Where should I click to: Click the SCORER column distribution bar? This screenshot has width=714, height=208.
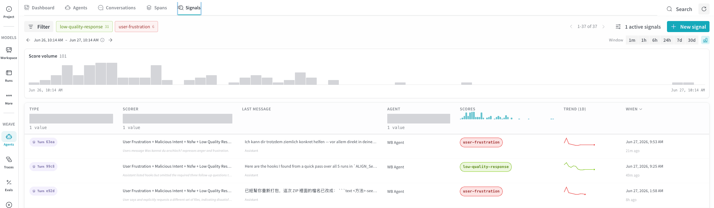point(177,119)
